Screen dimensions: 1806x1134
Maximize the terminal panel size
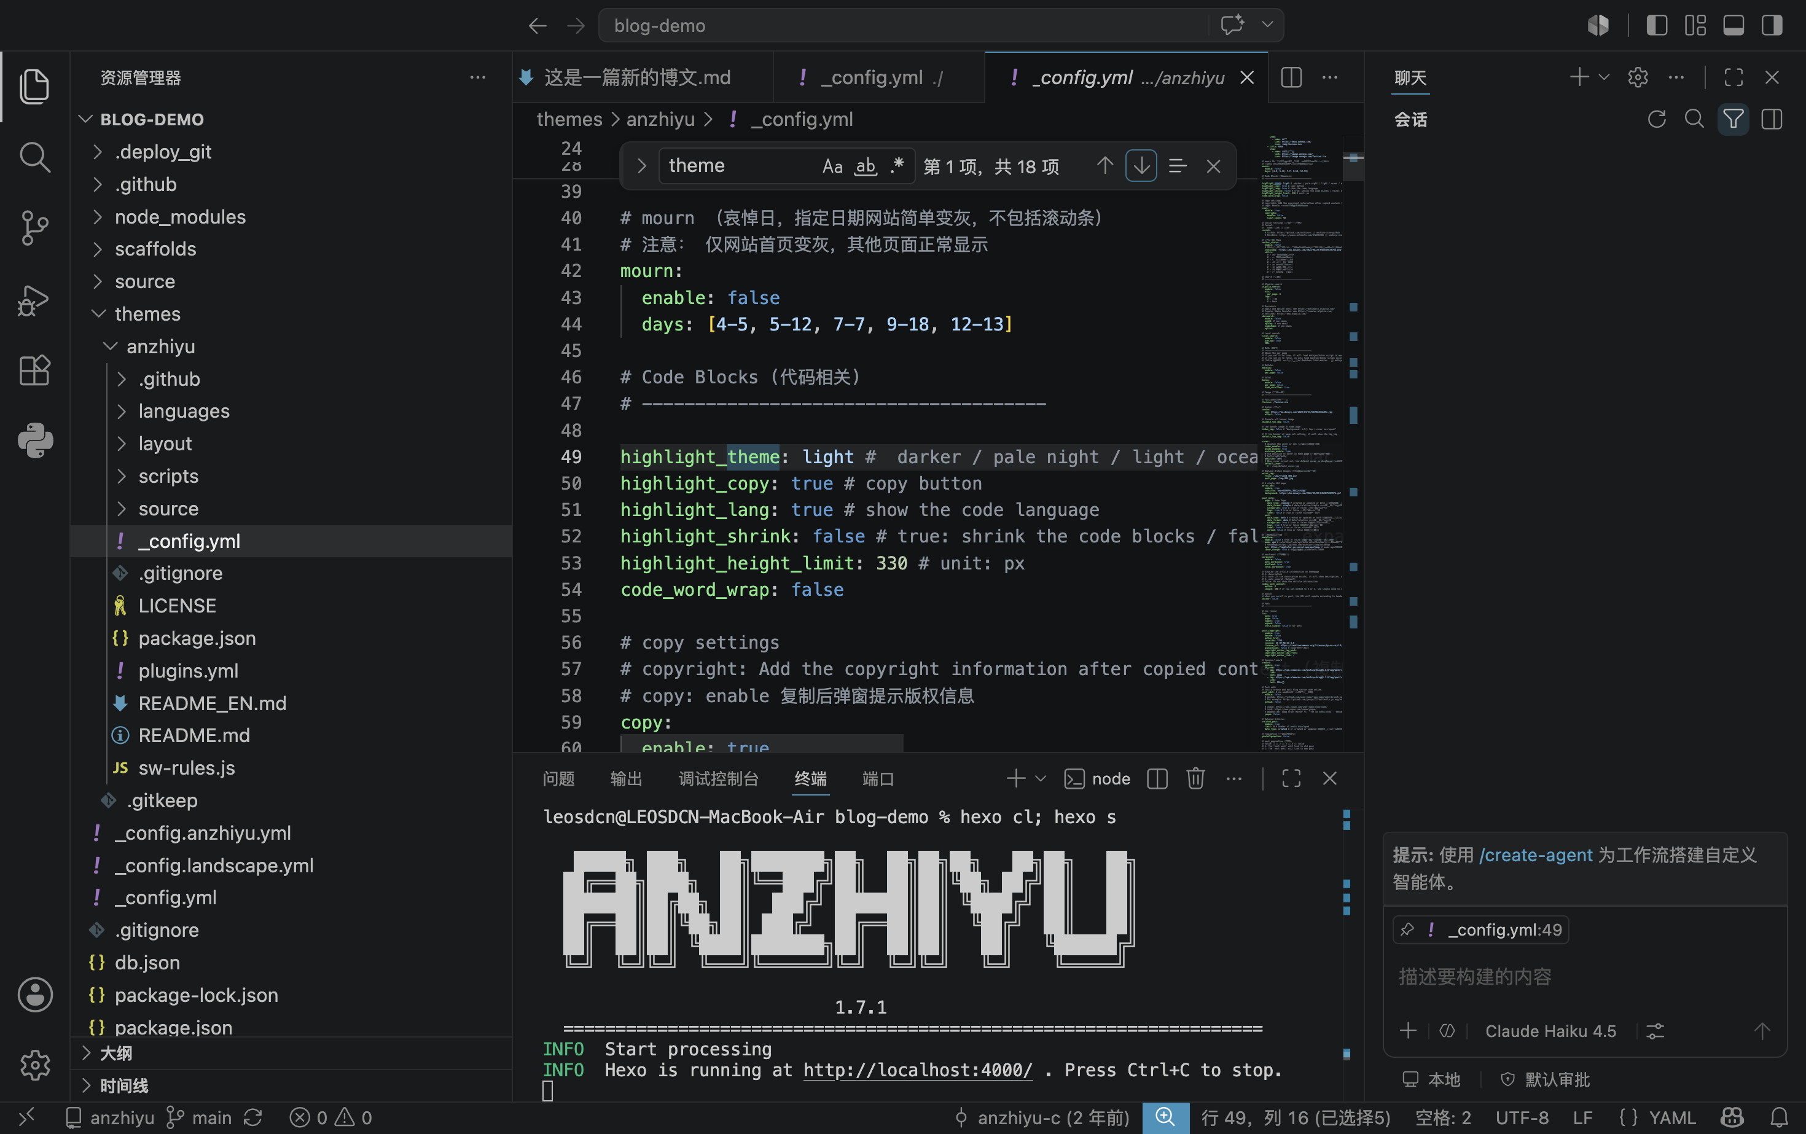1291,778
